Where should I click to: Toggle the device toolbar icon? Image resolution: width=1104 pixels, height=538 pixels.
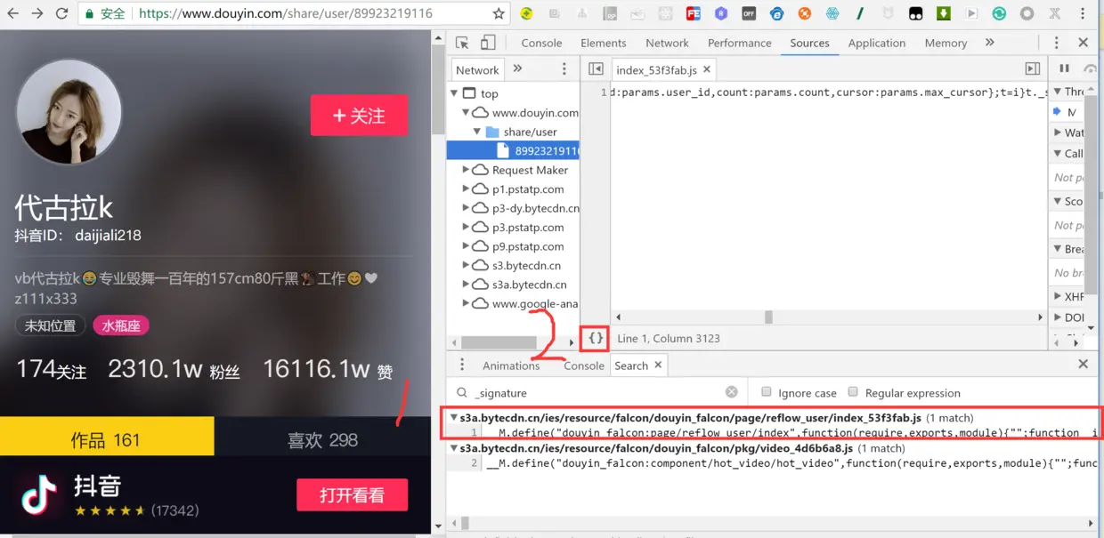click(x=488, y=43)
